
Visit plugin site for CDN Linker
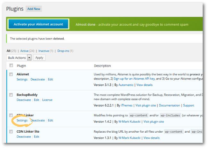tap(154, 122)
